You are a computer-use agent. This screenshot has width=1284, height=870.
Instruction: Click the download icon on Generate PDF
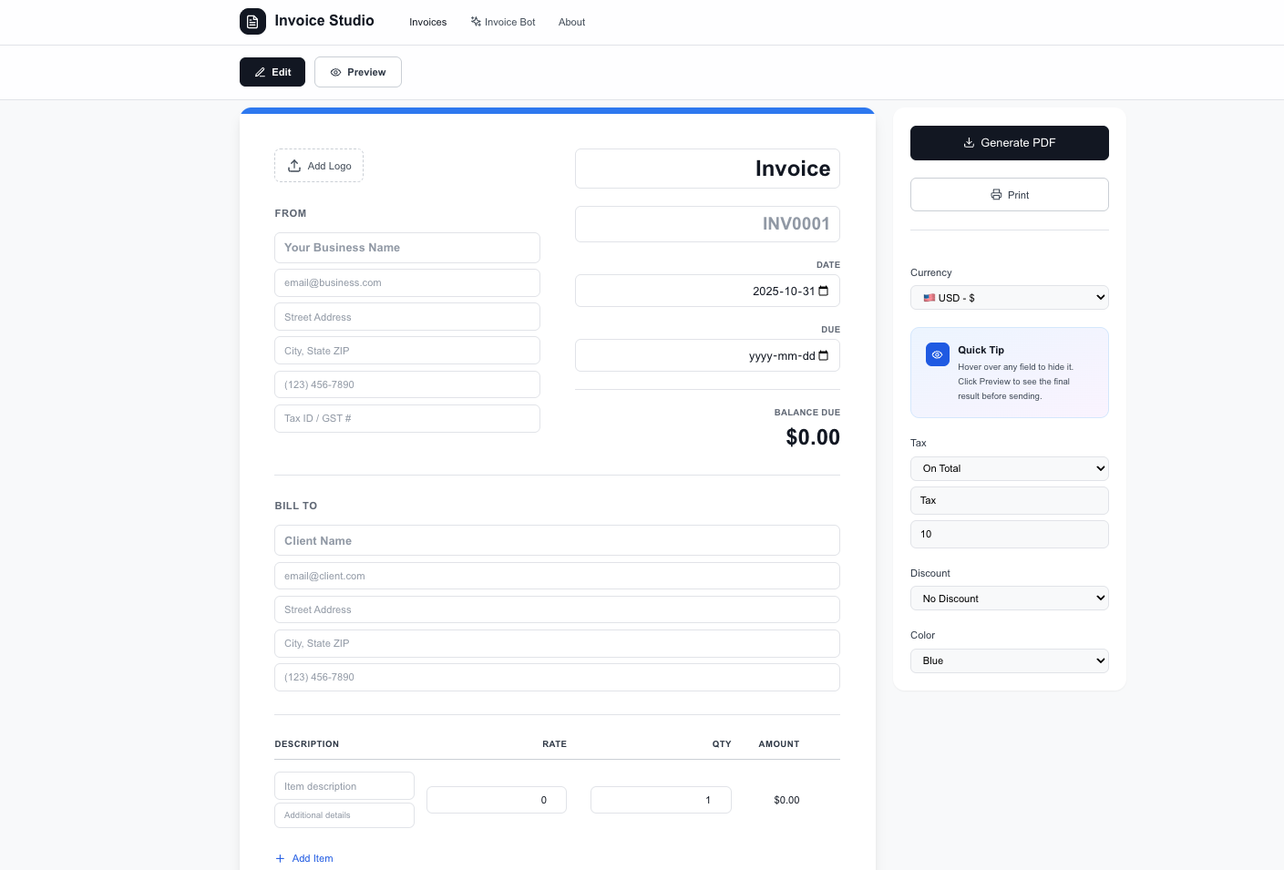tap(969, 143)
